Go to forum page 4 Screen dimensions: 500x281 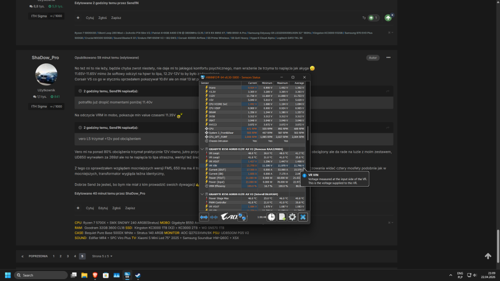coord(75,256)
